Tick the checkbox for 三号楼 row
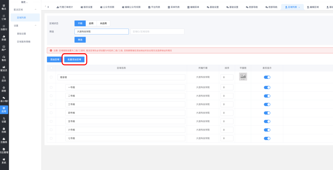 (x=51, y=104)
